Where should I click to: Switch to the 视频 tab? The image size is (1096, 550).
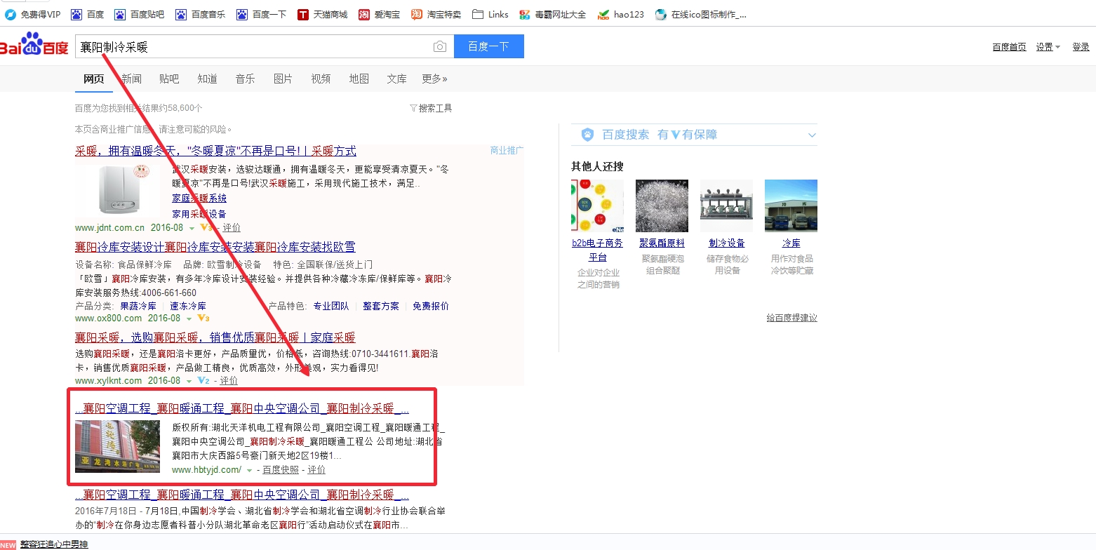pos(321,79)
